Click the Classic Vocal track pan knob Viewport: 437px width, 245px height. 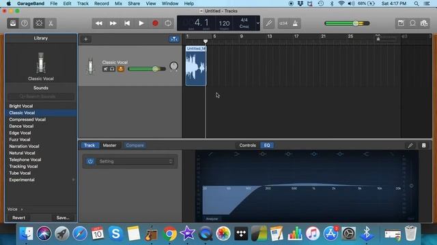coord(173,66)
